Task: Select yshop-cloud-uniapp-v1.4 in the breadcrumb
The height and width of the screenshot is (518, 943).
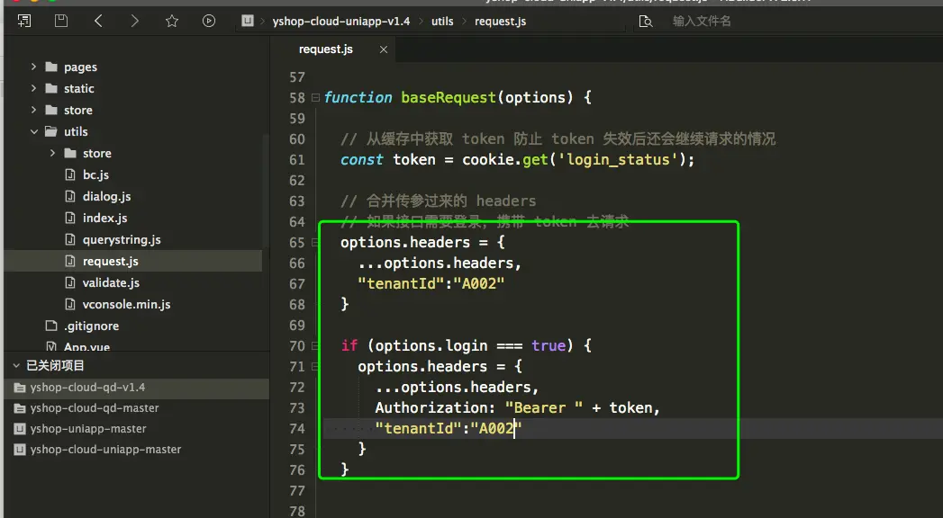Action: [341, 22]
